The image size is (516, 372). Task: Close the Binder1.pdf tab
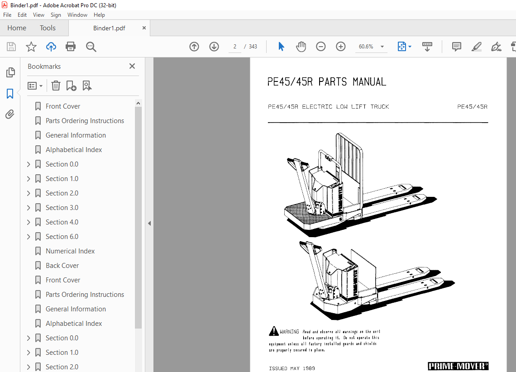(144, 28)
